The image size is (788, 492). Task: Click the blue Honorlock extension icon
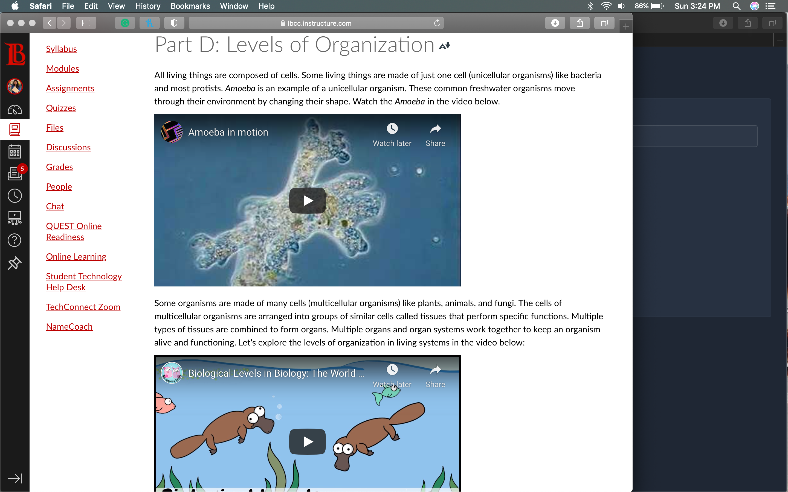pyautogui.click(x=149, y=23)
